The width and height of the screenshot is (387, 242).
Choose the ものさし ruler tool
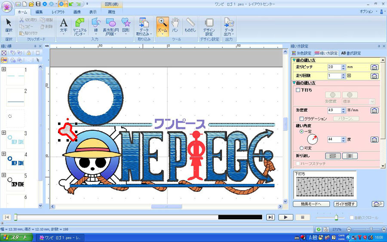(190, 26)
